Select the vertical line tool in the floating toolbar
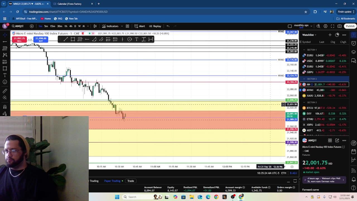This screenshot has height=201, width=357. coord(122,39)
